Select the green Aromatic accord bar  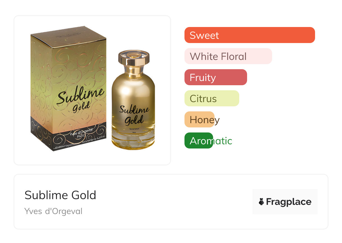(x=199, y=141)
